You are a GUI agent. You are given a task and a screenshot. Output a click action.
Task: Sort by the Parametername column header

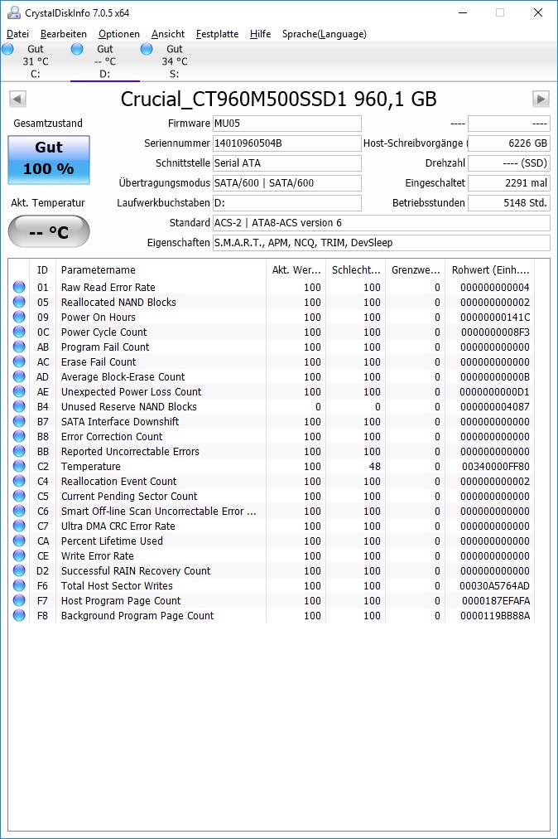[161, 270]
